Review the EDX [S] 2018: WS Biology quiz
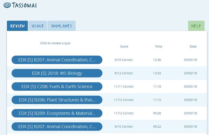 pos(57,73)
